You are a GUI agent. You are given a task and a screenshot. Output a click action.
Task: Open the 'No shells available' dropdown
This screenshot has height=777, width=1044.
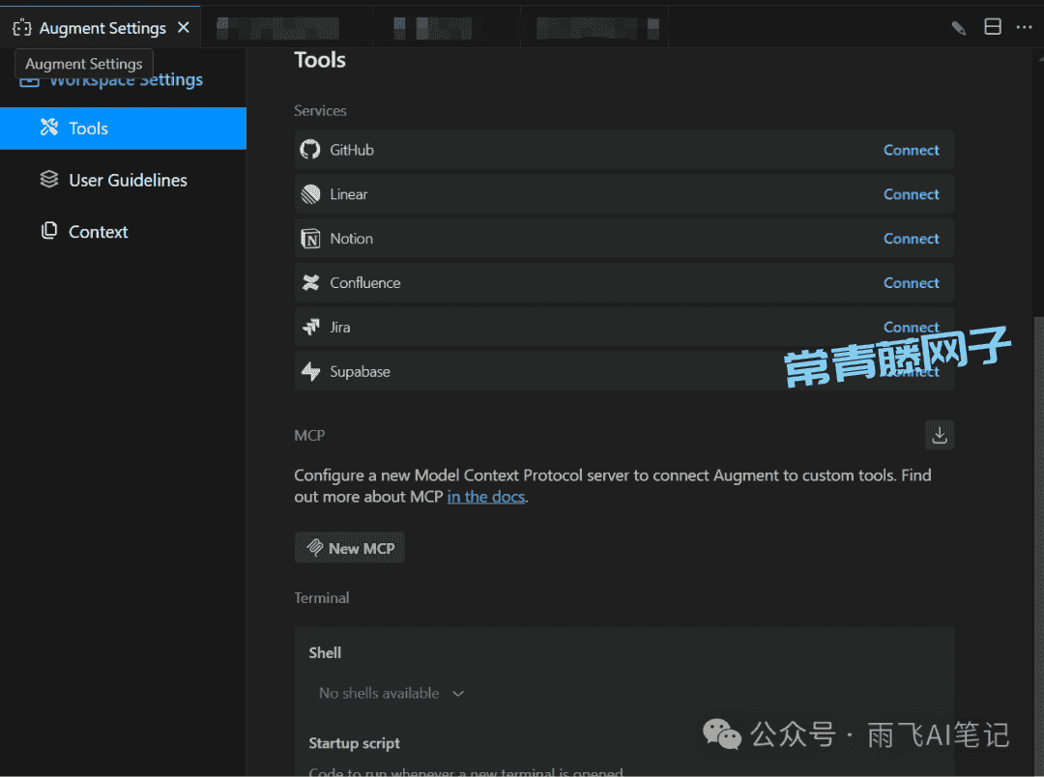391,693
